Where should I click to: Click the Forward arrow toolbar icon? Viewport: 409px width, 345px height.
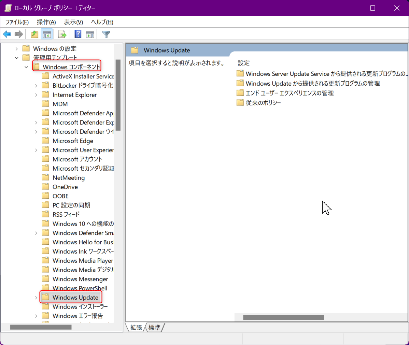19,34
